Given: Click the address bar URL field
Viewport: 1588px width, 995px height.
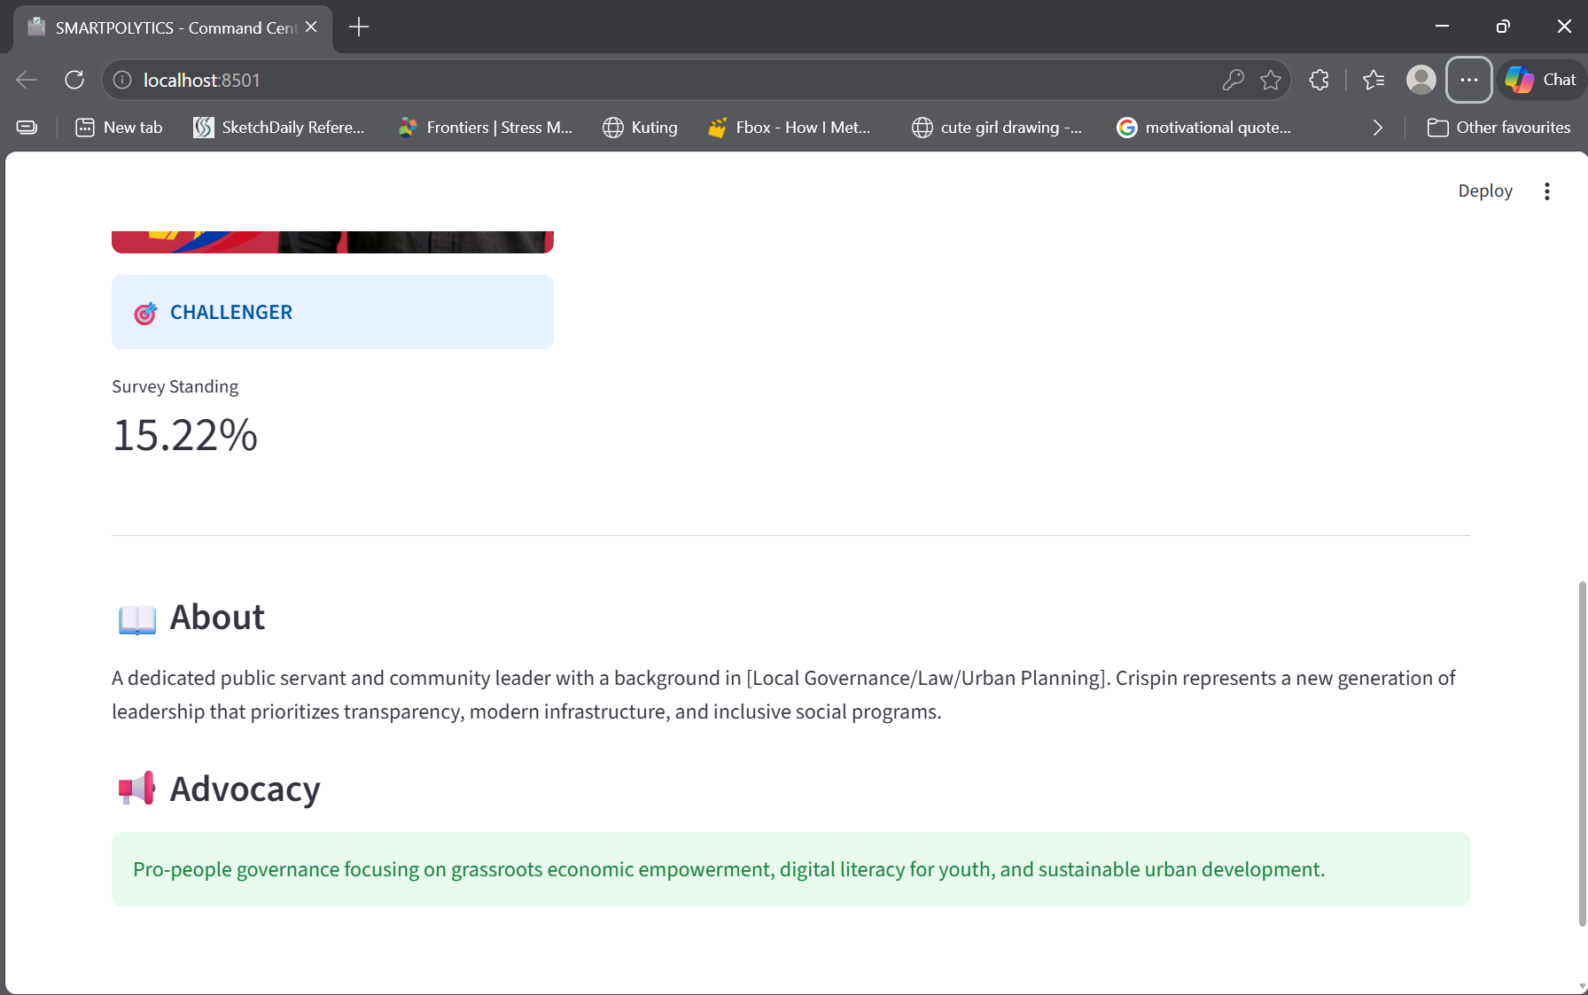Looking at the screenshot, I should pyautogui.click(x=620, y=80).
